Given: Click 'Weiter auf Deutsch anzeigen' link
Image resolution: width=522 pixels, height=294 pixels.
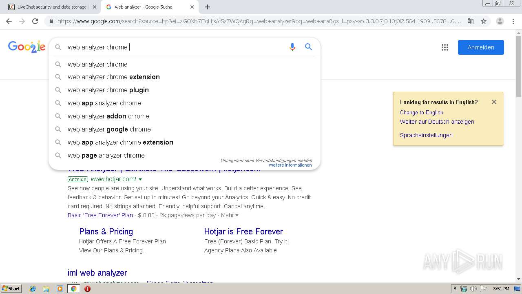Looking at the screenshot, I should coord(437,122).
